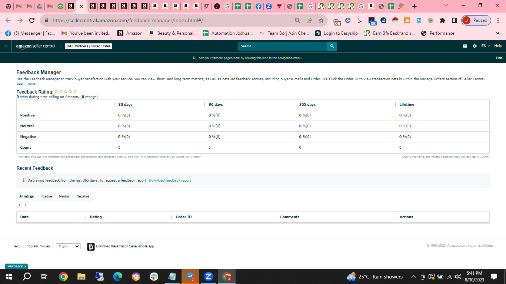Viewport: 506px width, 284px height.
Task: Reload the current page
Action: click(32, 20)
